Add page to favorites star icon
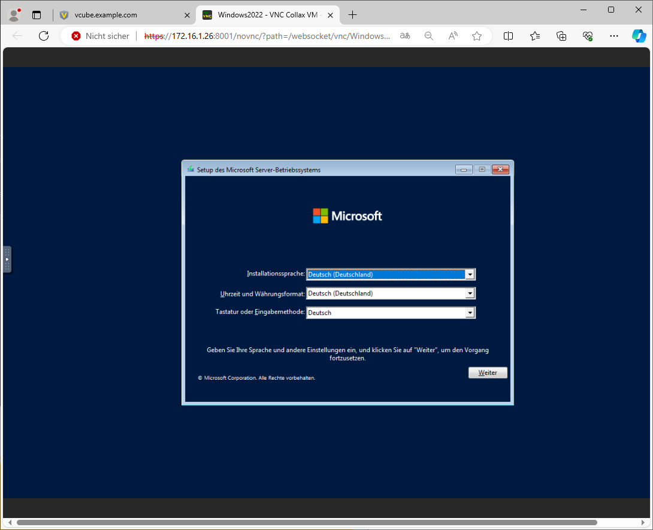This screenshot has width=653, height=530. coord(477,36)
